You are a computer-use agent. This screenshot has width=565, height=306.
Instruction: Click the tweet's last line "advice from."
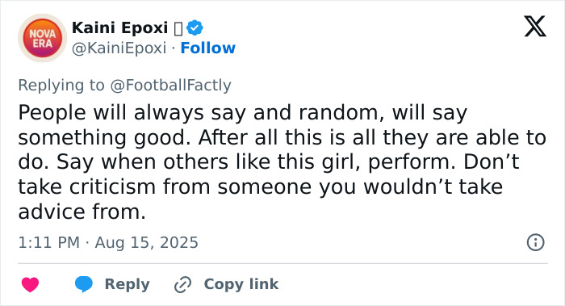click(x=82, y=212)
